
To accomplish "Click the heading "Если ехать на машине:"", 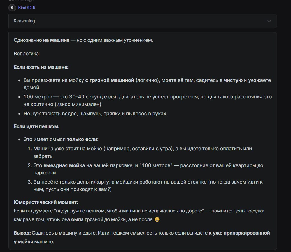I will pyautogui.click(x=41, y=67).
